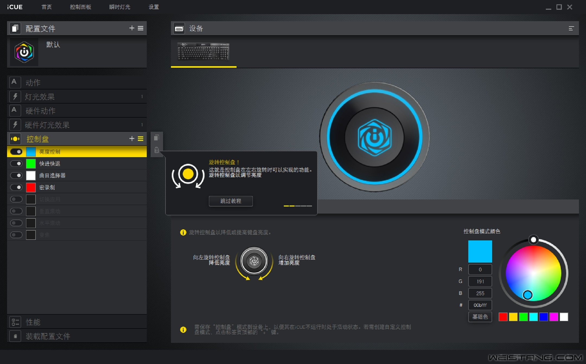The image size is (586, 364).
Task: Click the 配置文件 profile panel icon
Action: (x=15, y=28)
